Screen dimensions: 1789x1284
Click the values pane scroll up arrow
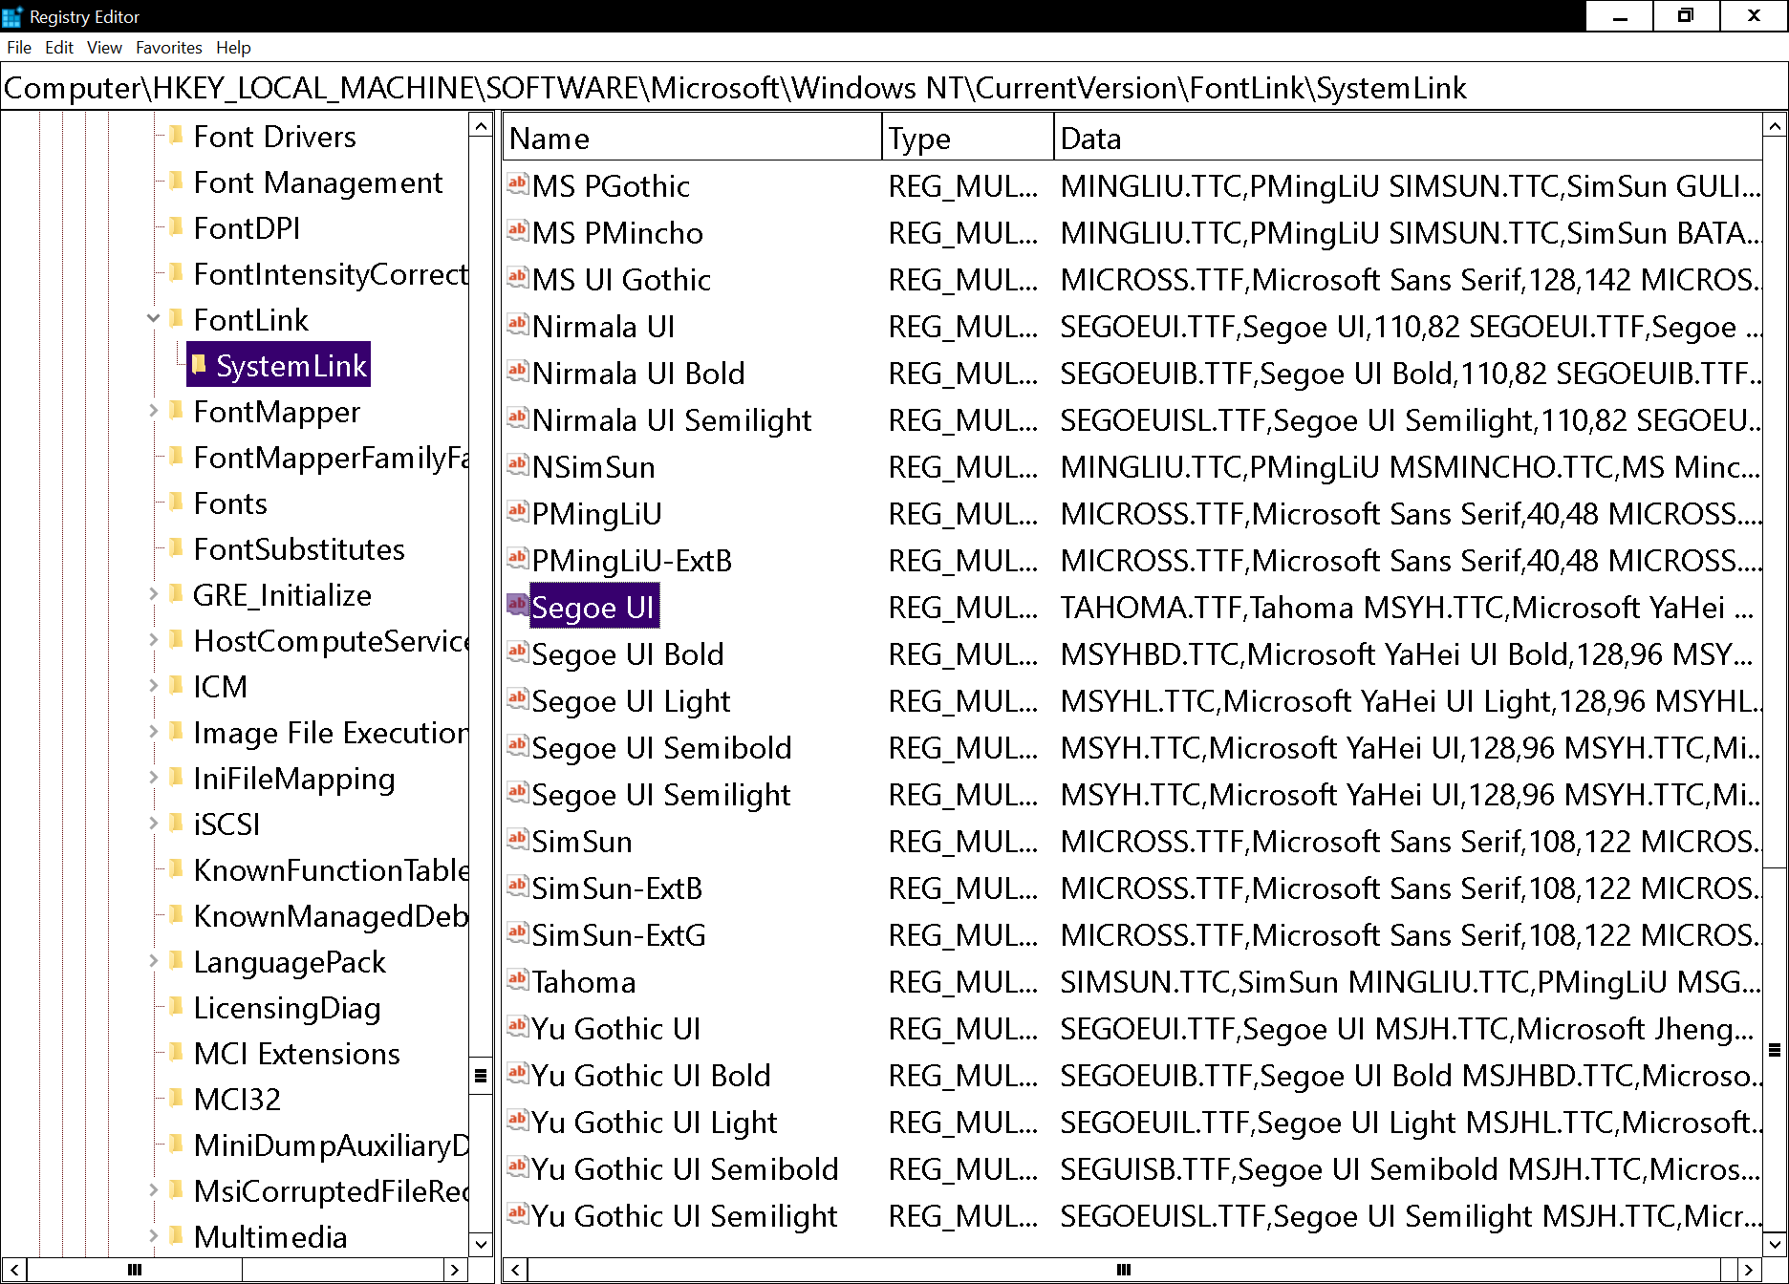1775,126
